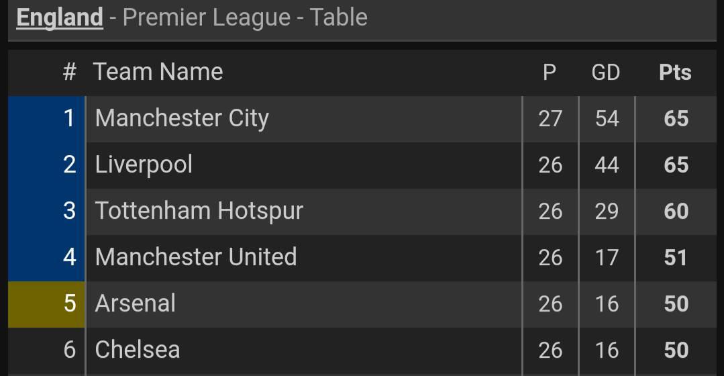
Task: Click Manchester City's 27 played value
Action: click(x=550, y=119)
